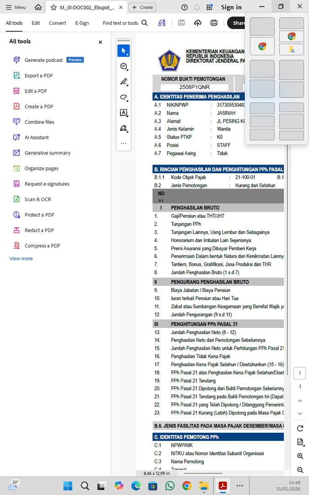
Task: Pick the add text box tool
Action: pyautogui.click(x=124, y=113)
